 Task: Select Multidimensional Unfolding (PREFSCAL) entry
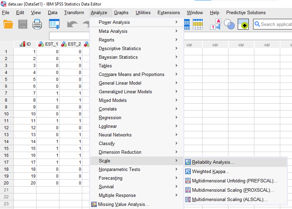tap(236, 181)
